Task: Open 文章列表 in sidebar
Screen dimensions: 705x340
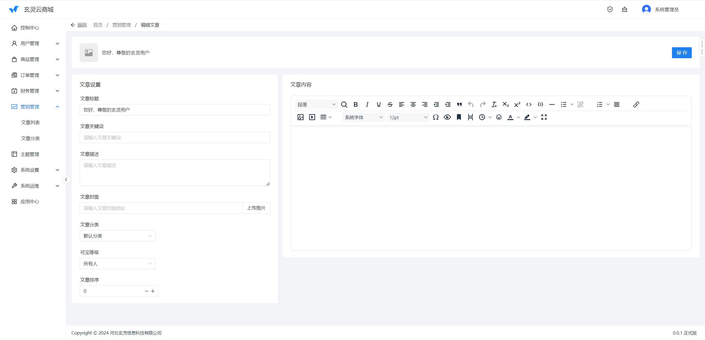Action: pyautogui.click(x=30, y=122)
